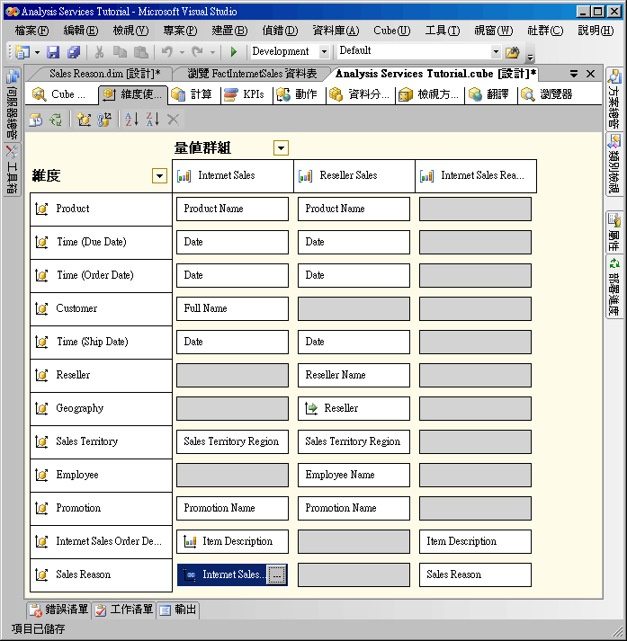This screenshot has width=627, height=641.
Task: Click the Undo arrow icon
Action: click(x=167, y=52)
